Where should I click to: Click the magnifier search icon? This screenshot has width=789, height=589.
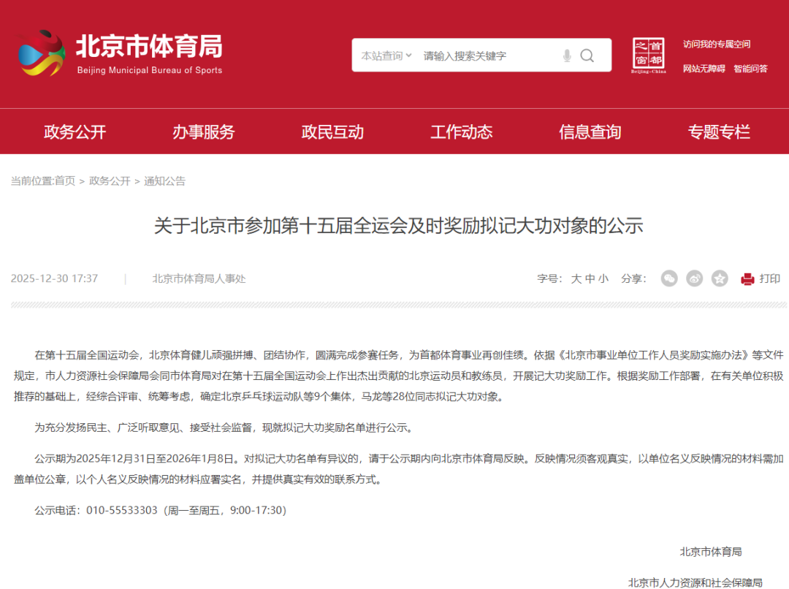click(587, 56)
